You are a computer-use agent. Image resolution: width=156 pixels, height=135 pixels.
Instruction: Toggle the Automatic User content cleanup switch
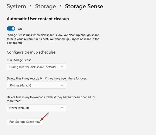(11, 29)
